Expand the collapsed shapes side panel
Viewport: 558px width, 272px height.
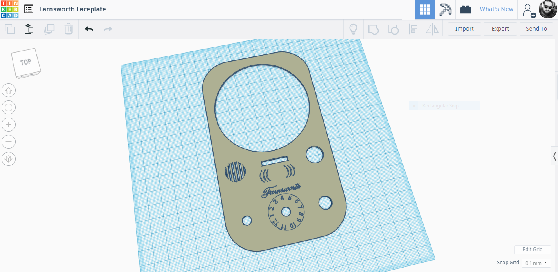[x=554, y=156]
